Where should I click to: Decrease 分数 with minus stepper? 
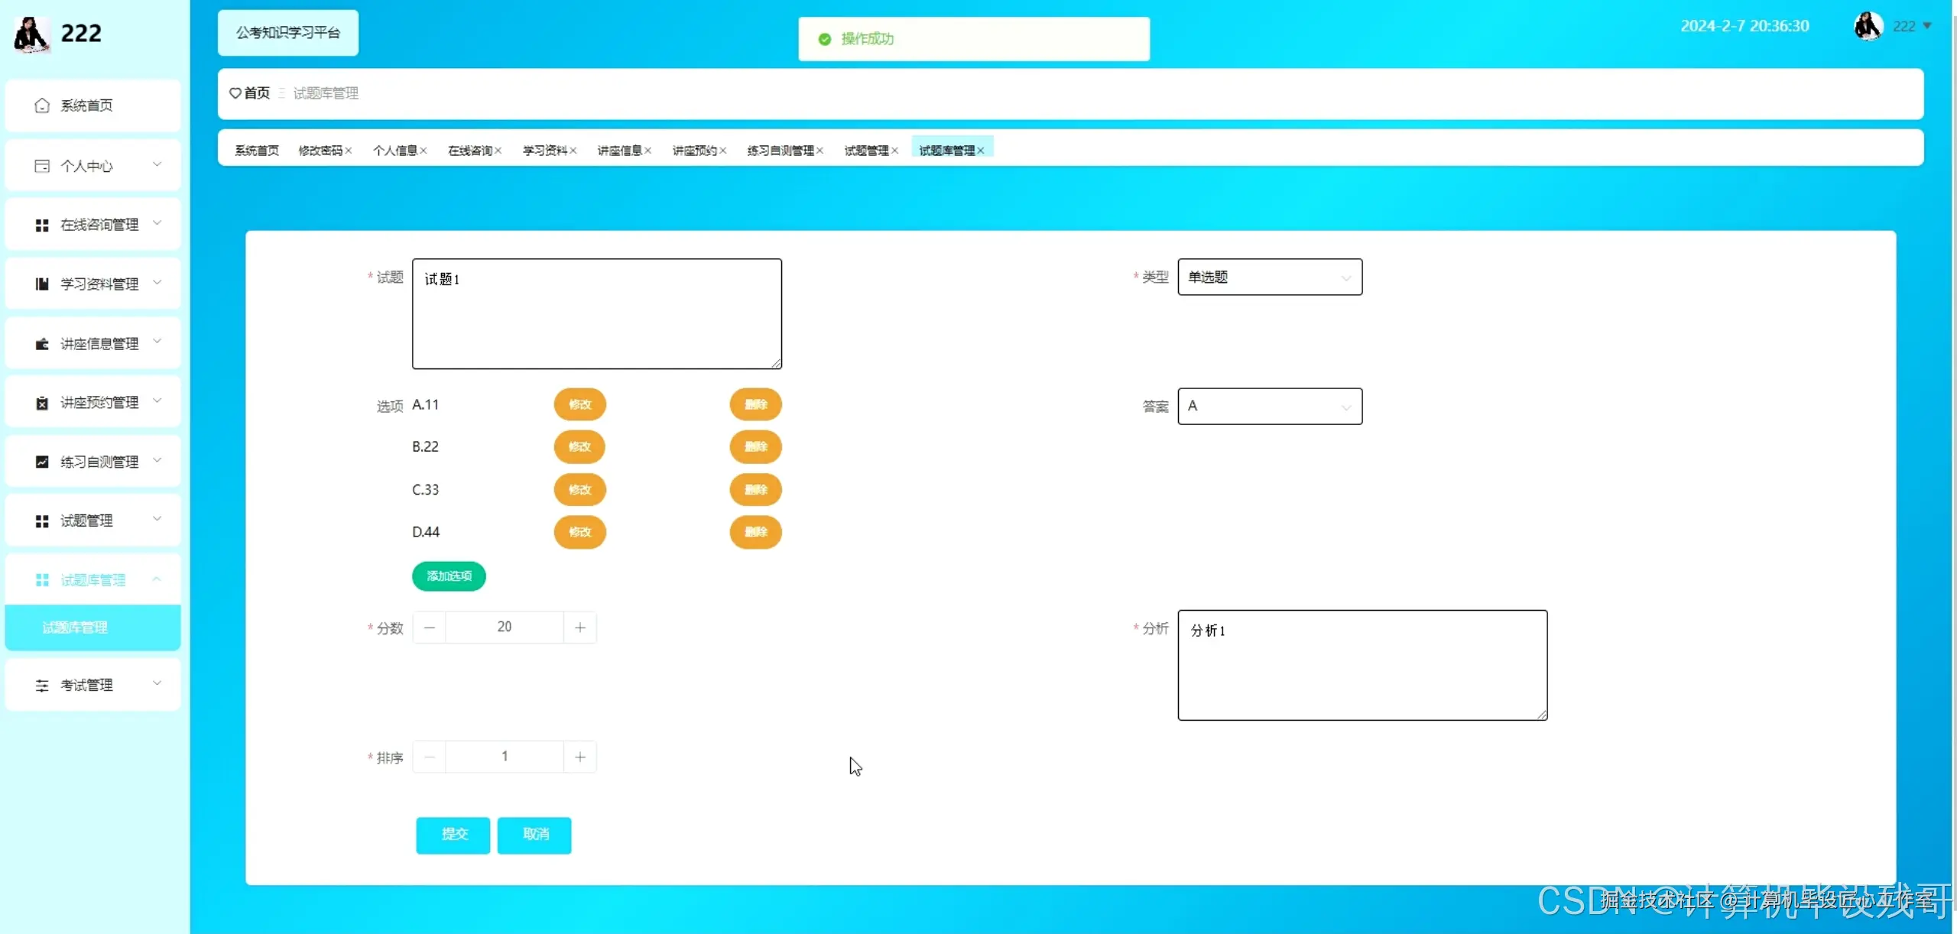click(x=430, y=628)
